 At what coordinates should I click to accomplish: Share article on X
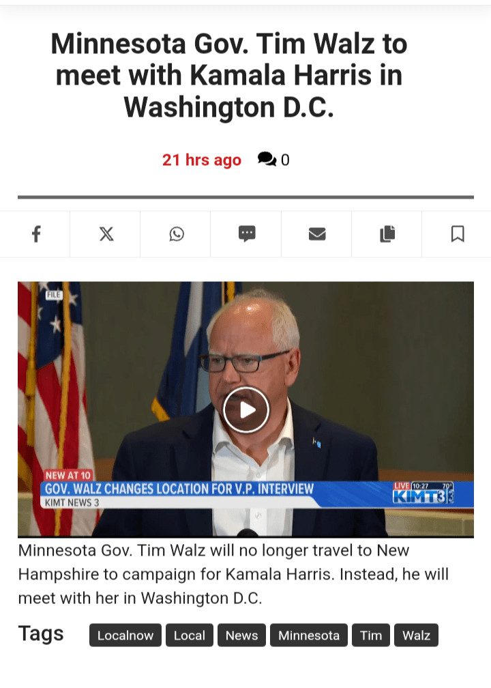click(106, 234)
